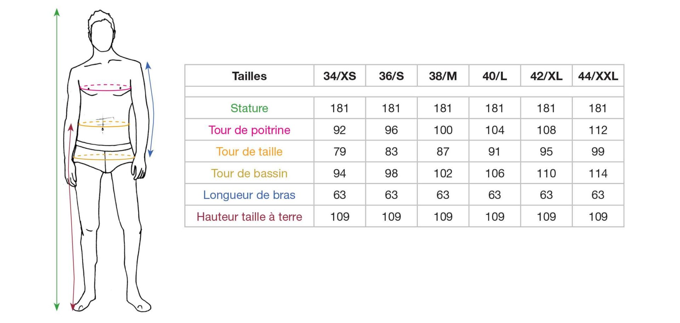Click the Tour de taille label

[249, 152]
